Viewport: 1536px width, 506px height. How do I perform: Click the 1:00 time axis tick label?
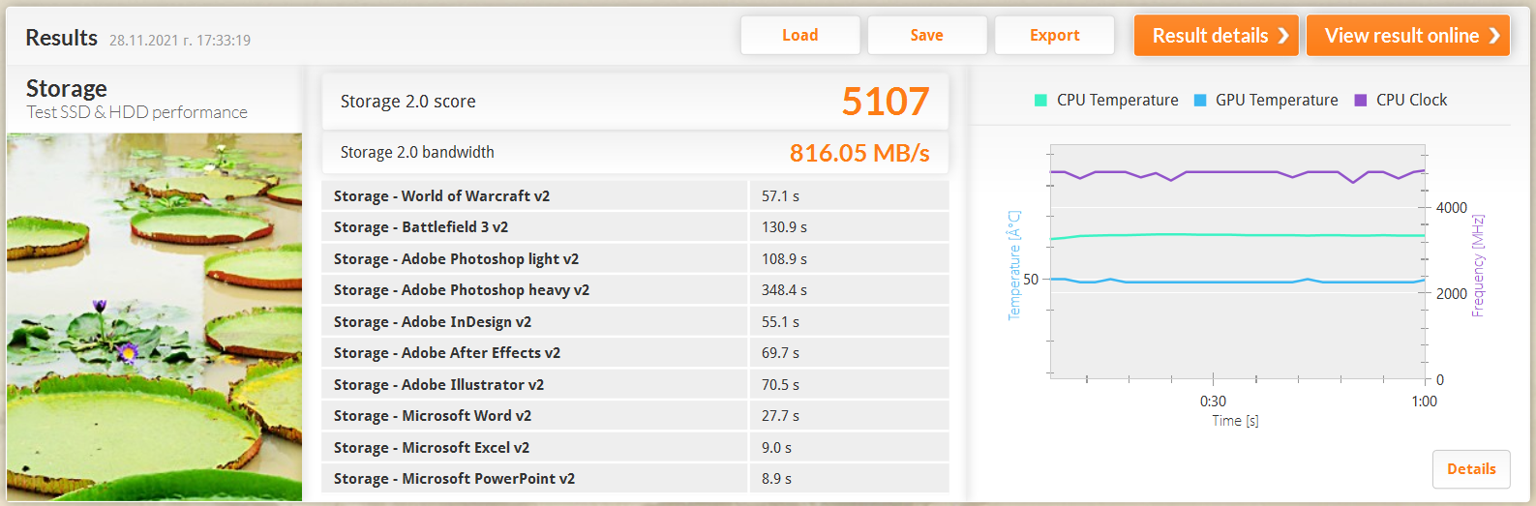1424,402
